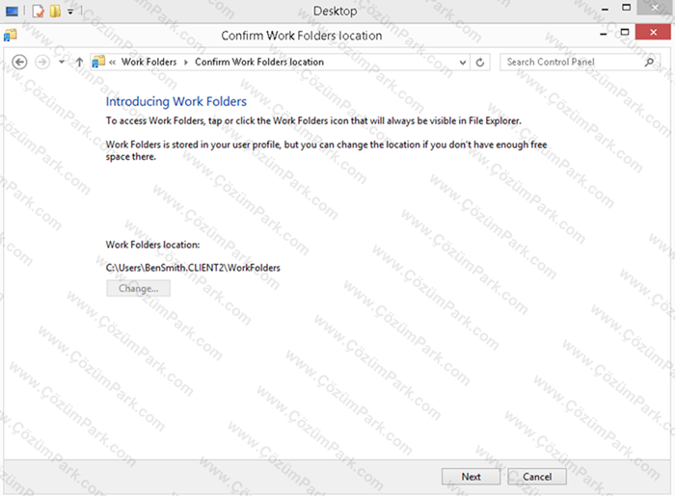Click the Change... button

138,288
